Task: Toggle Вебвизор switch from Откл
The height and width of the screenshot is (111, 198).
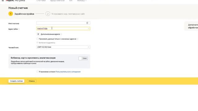Action: pyautogui.click(x=83, y=58)
